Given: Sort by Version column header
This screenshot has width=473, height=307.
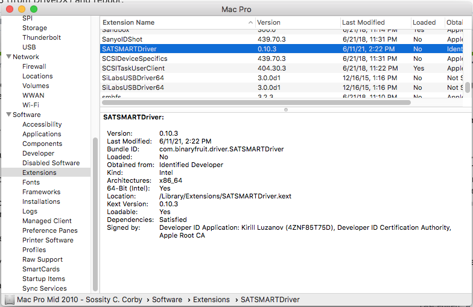Looking at the screenshot, I should point(298,22).
